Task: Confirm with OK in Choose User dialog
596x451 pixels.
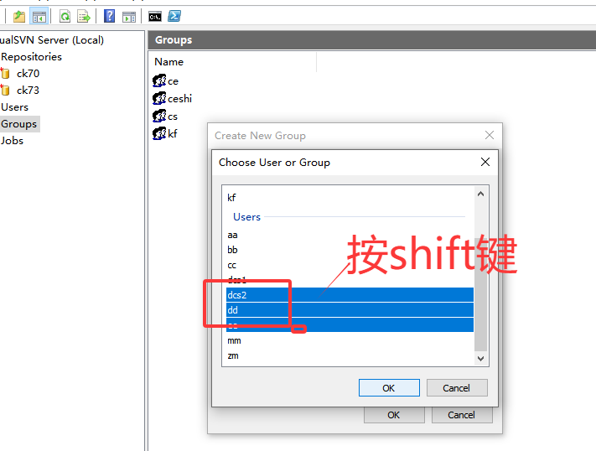Action: (x=389, y=388)
